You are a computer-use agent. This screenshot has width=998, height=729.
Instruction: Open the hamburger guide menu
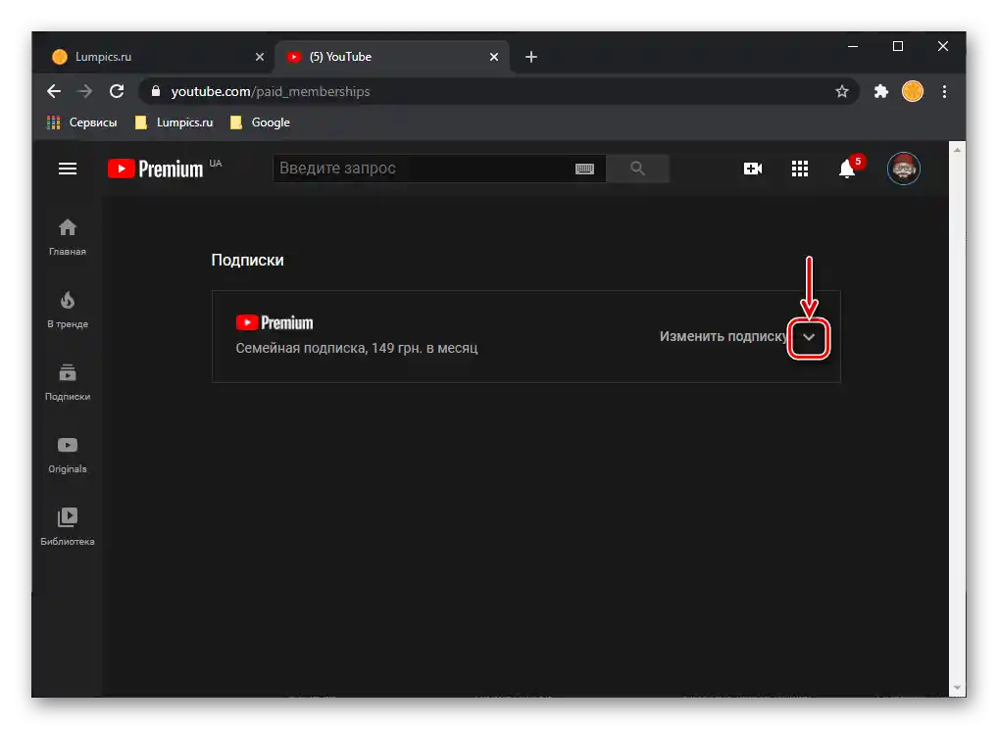pos(68,169)
